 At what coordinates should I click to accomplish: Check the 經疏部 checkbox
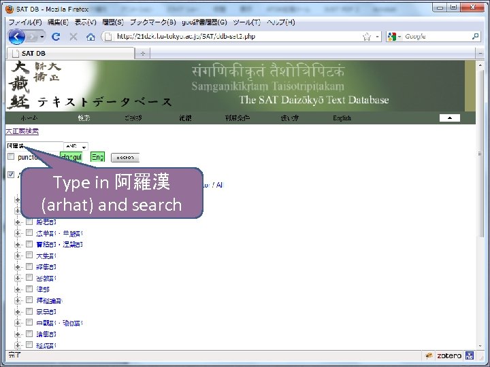tap(29, 345)
